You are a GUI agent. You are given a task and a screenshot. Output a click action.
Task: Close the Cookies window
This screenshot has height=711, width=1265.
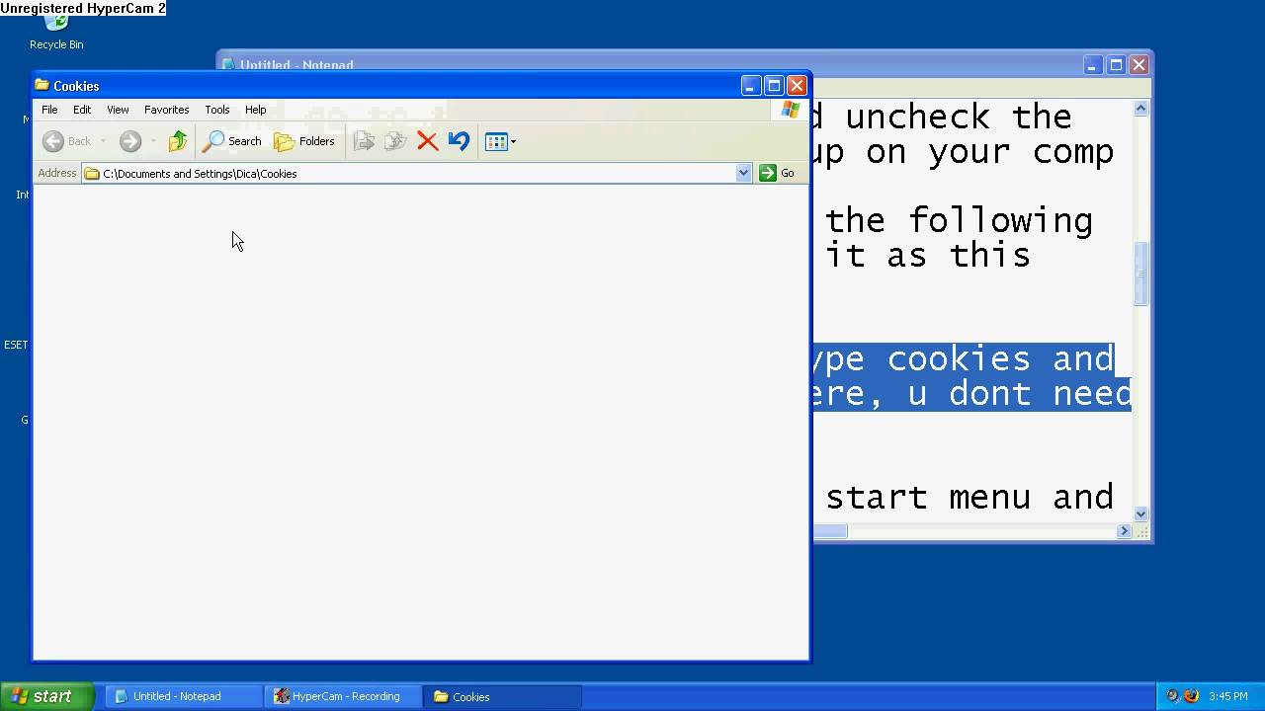[x=797, y=86]
